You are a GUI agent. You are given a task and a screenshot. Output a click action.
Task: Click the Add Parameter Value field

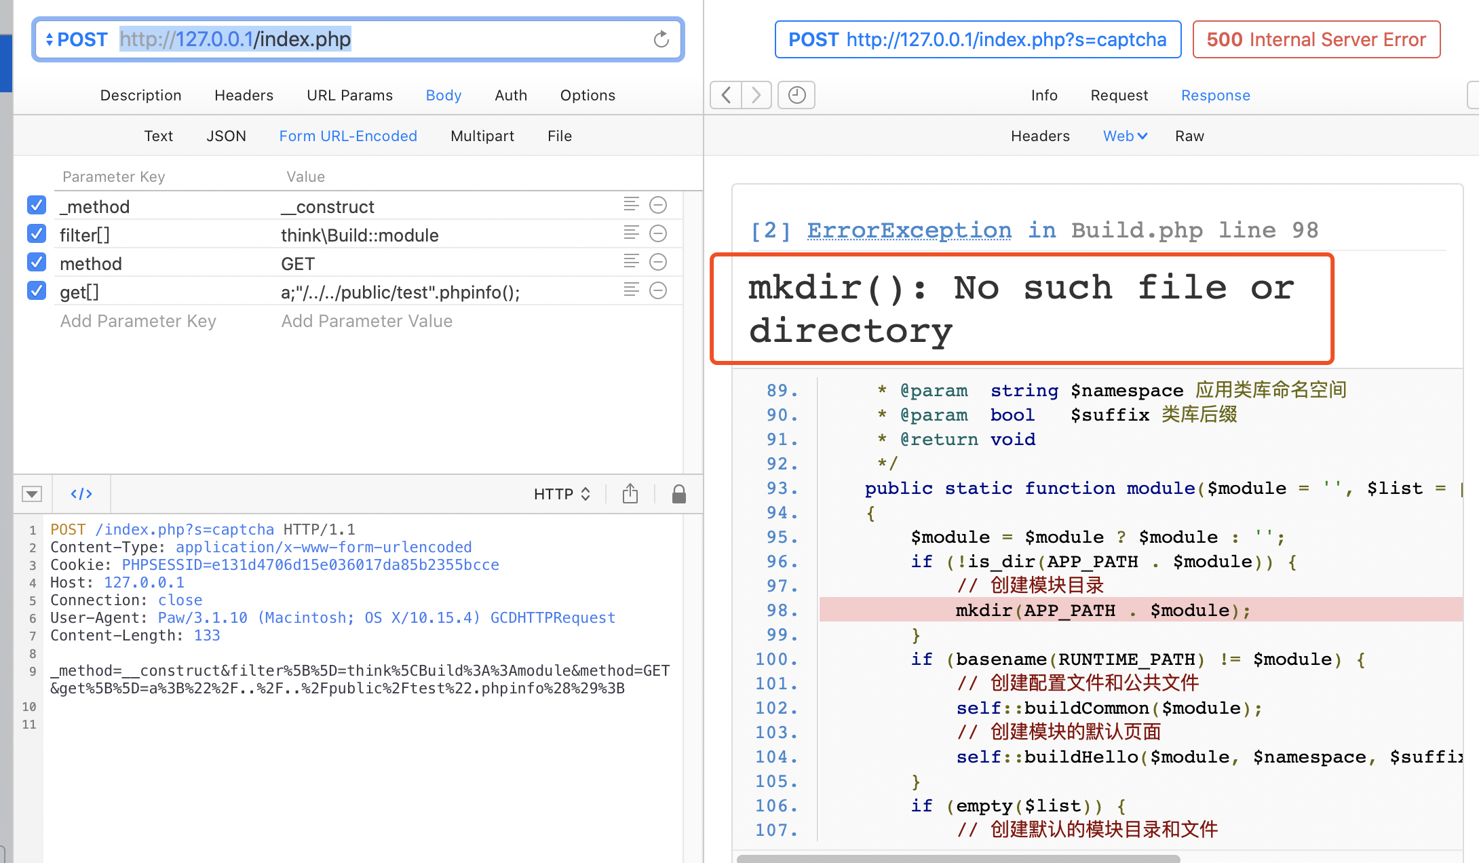tap(367, 321)
